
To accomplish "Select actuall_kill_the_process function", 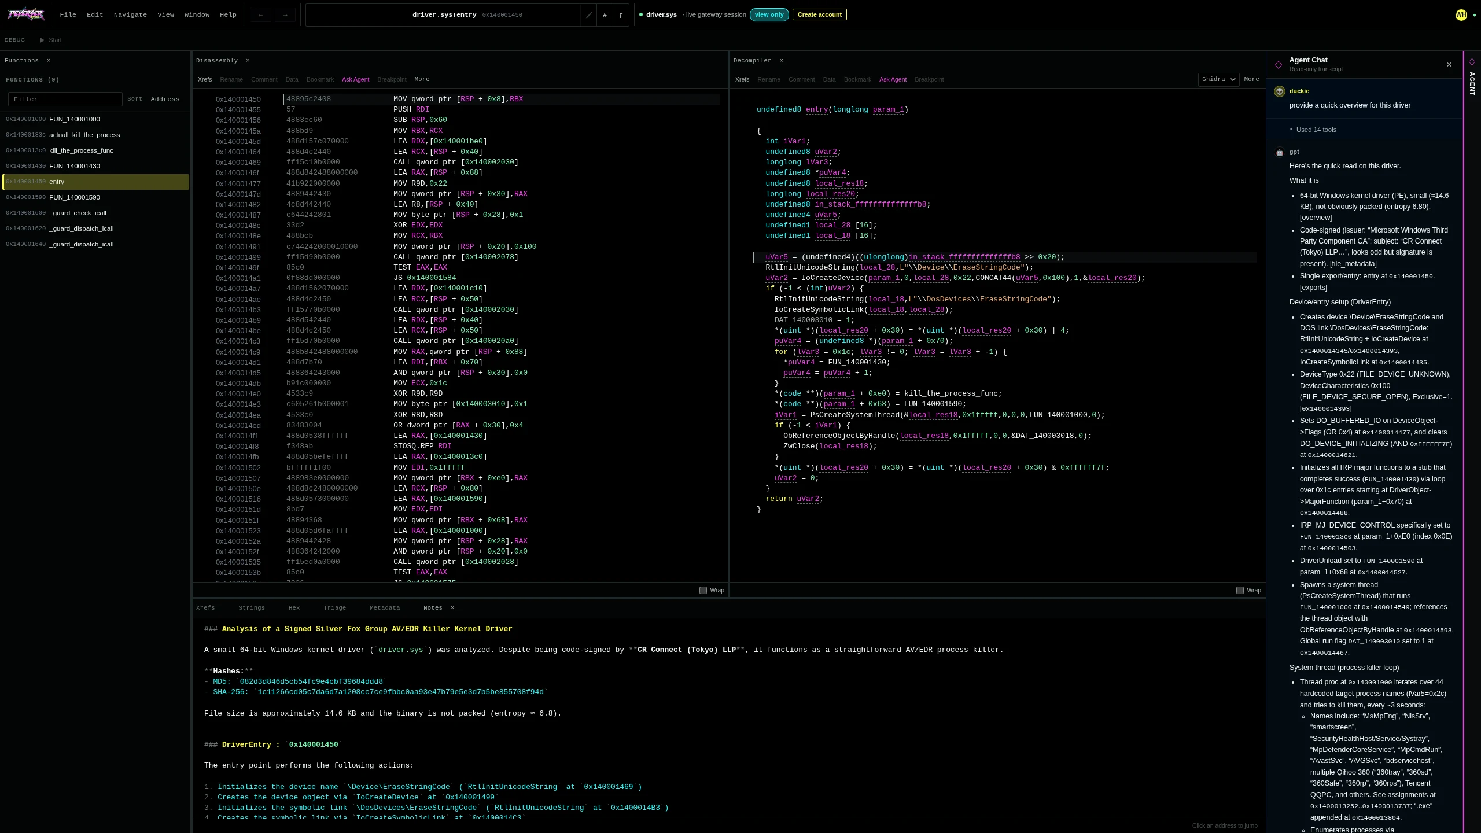I will click(95, 135).
